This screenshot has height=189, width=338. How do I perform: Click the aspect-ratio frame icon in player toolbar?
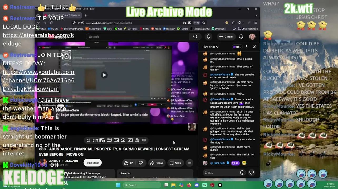(116, 140)
